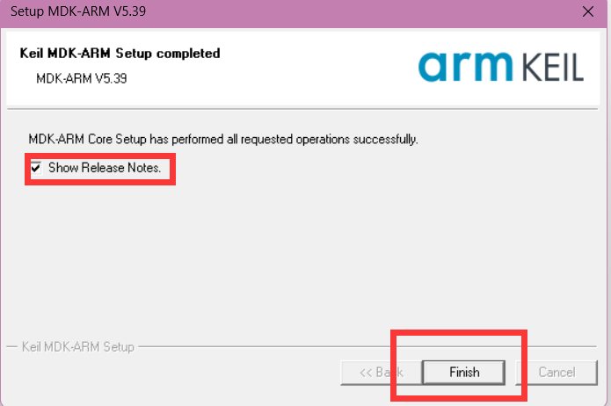Click the Finish button

pos(464,372)
